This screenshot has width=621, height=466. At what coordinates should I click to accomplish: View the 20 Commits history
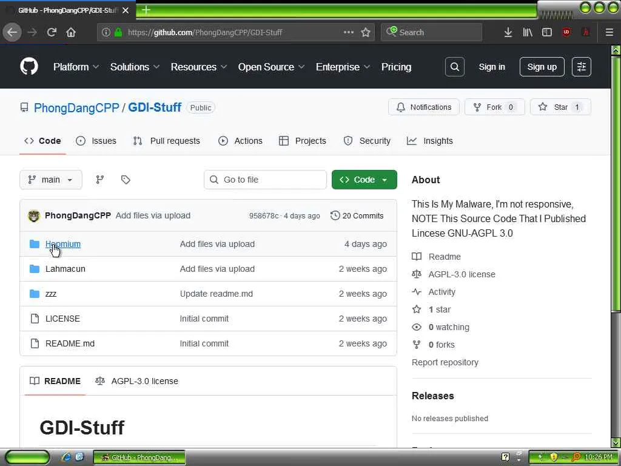[x=357, y=215]
